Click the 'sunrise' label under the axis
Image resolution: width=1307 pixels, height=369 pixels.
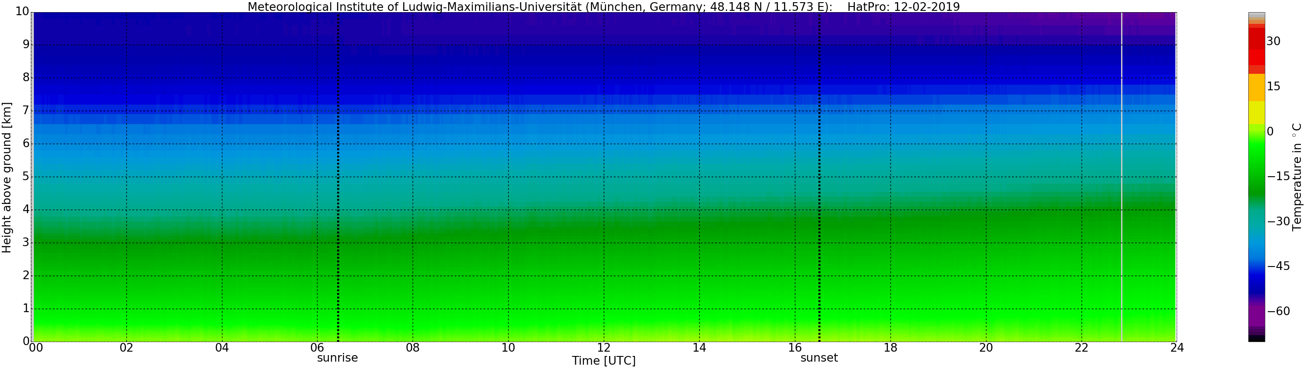[338, 358]
